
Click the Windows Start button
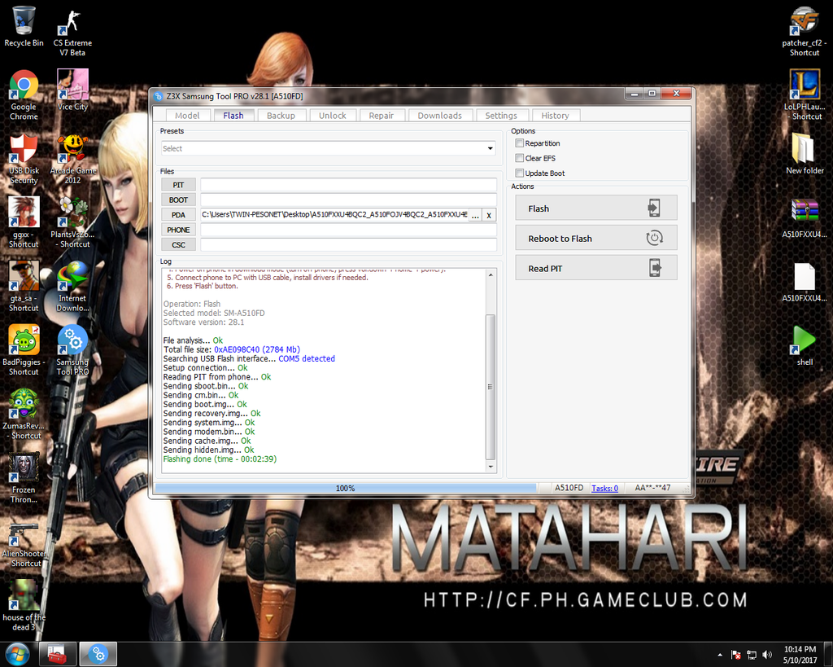[x=17, y=653]
